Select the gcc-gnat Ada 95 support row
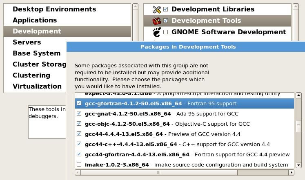Viewport: 305px width, 180px height. (x=185, y=114)
